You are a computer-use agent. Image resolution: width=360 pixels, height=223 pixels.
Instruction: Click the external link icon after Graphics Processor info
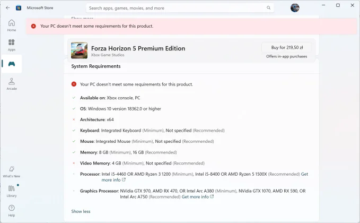tap(212, 196)
